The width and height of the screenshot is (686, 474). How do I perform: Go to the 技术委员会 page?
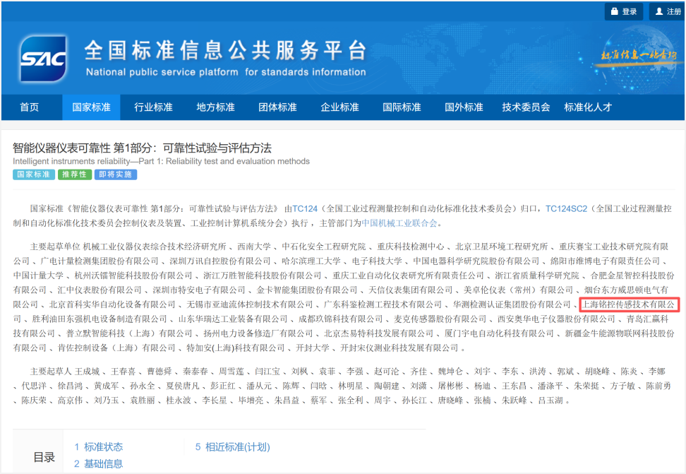point(526,107)
